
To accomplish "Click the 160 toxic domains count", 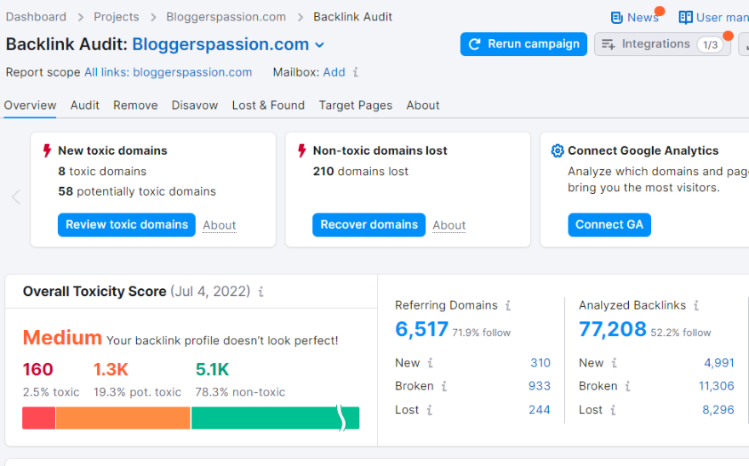I will click(37, 369).
